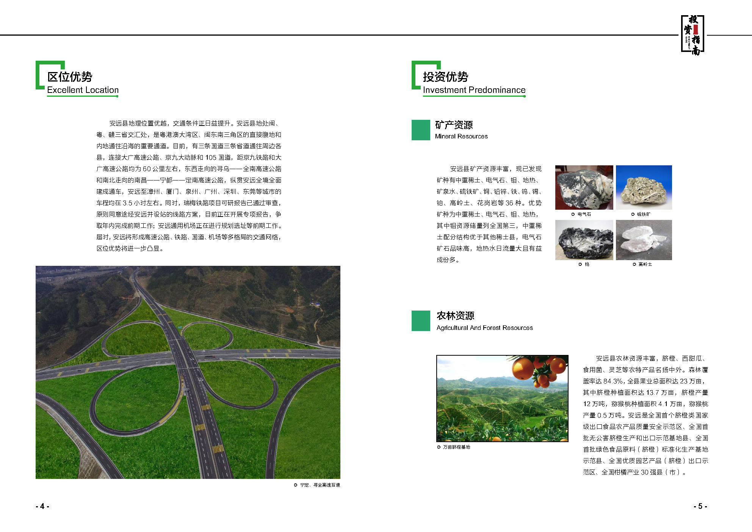Click the 万亩脐橙基地 caption under orchard photo

456,447
